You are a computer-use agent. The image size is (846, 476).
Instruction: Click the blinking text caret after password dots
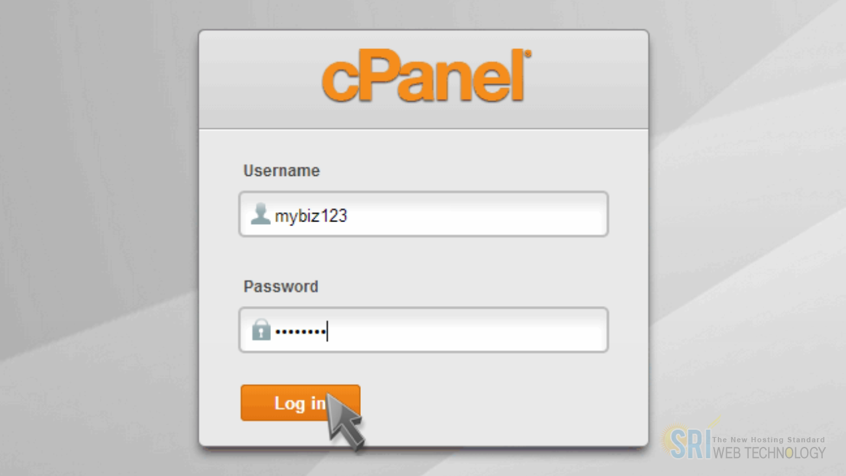point(327,331)
